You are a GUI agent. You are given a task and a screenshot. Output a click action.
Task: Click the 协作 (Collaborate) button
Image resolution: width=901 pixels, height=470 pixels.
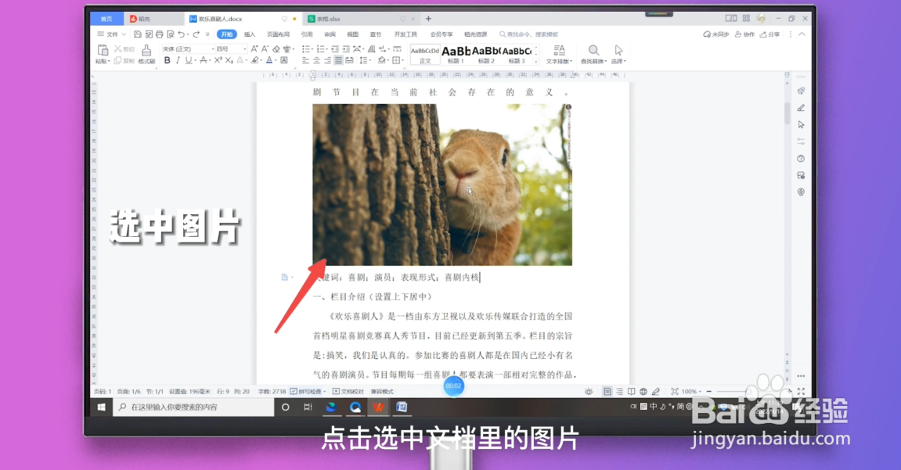[x=744, y=34]
